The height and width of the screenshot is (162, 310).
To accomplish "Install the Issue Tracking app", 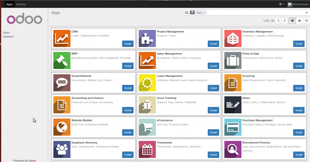I will (213, 110).
